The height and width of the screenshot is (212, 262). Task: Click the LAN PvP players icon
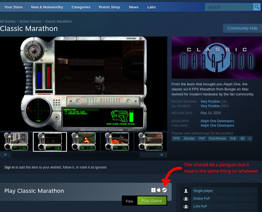(186, 206)
